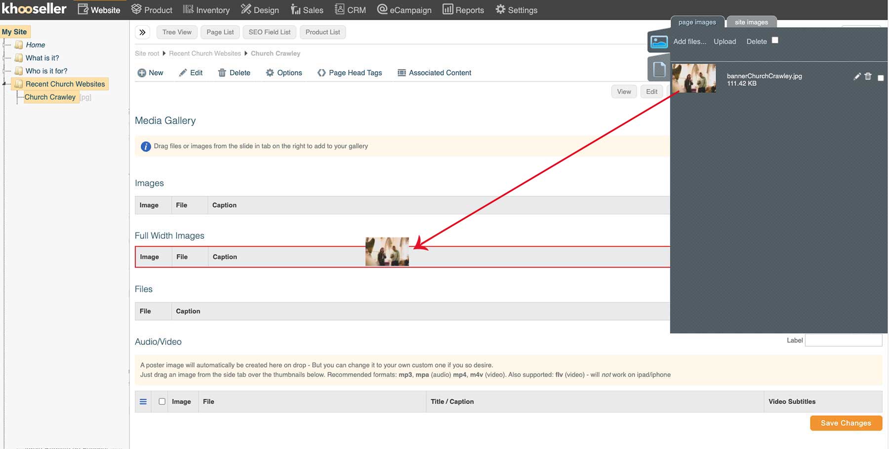889x449 pixels.
Task: Collapse the Recent Church Websites tree node
Action: point(5,84)
